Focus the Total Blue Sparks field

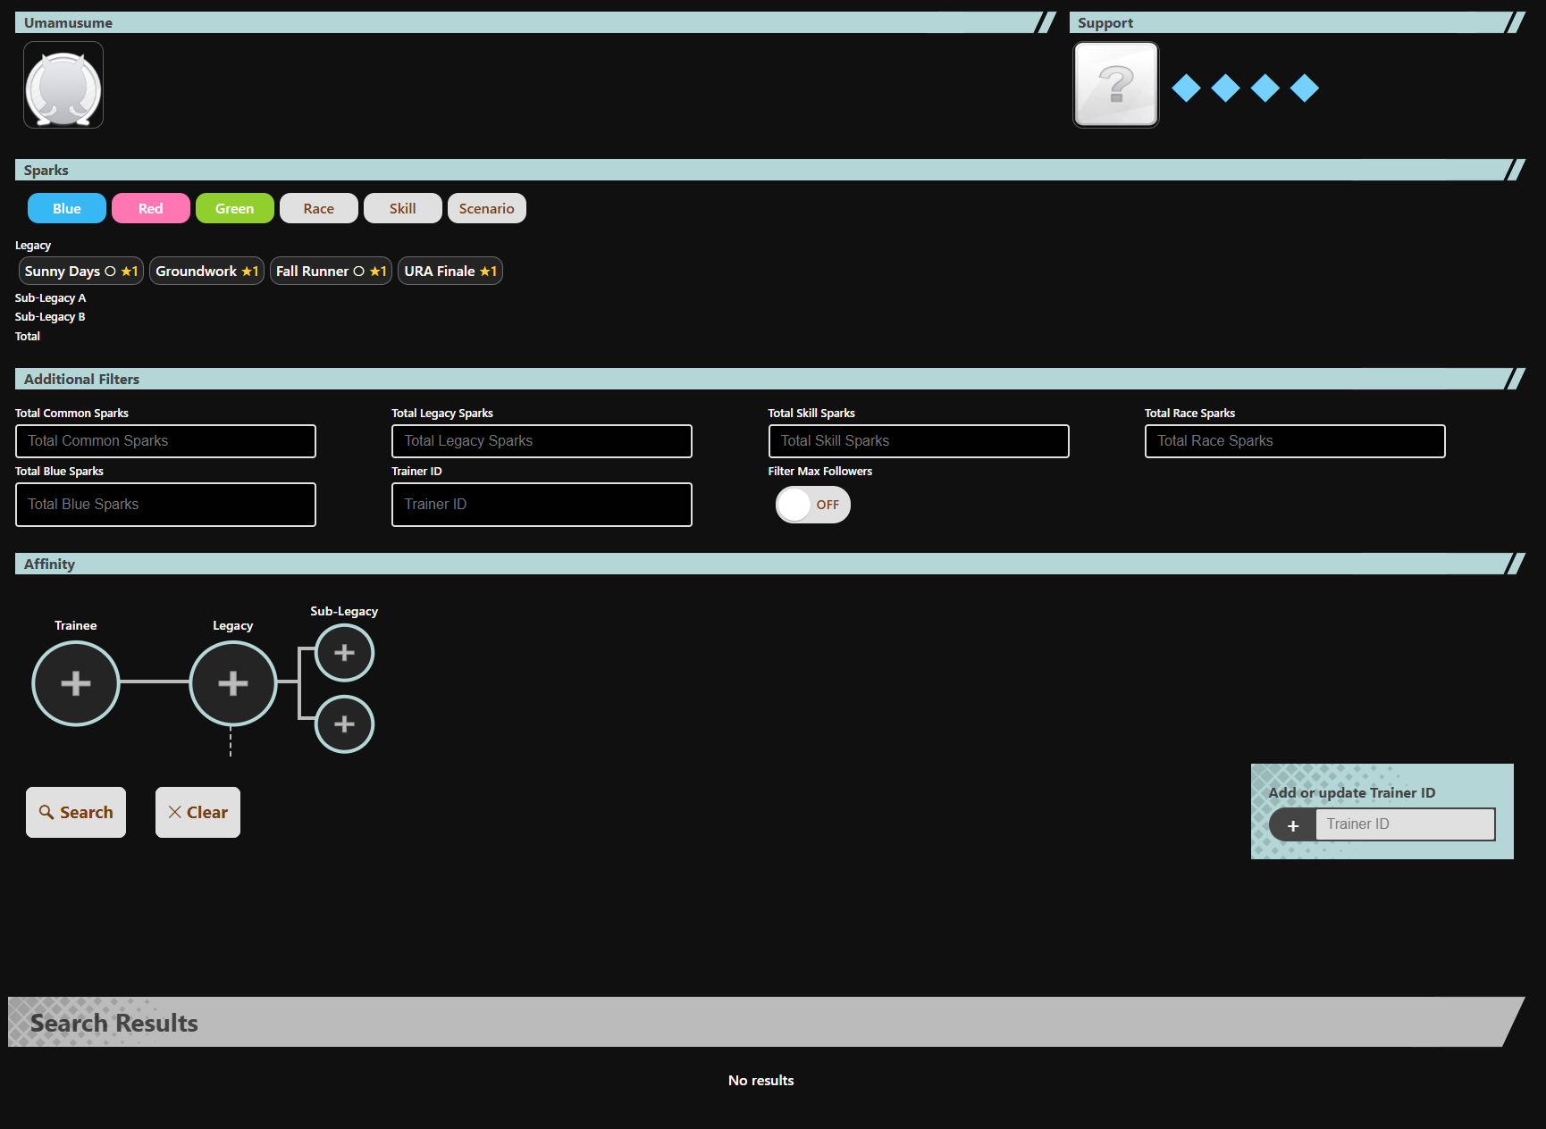pyautogui.click(x=165, y=505)
